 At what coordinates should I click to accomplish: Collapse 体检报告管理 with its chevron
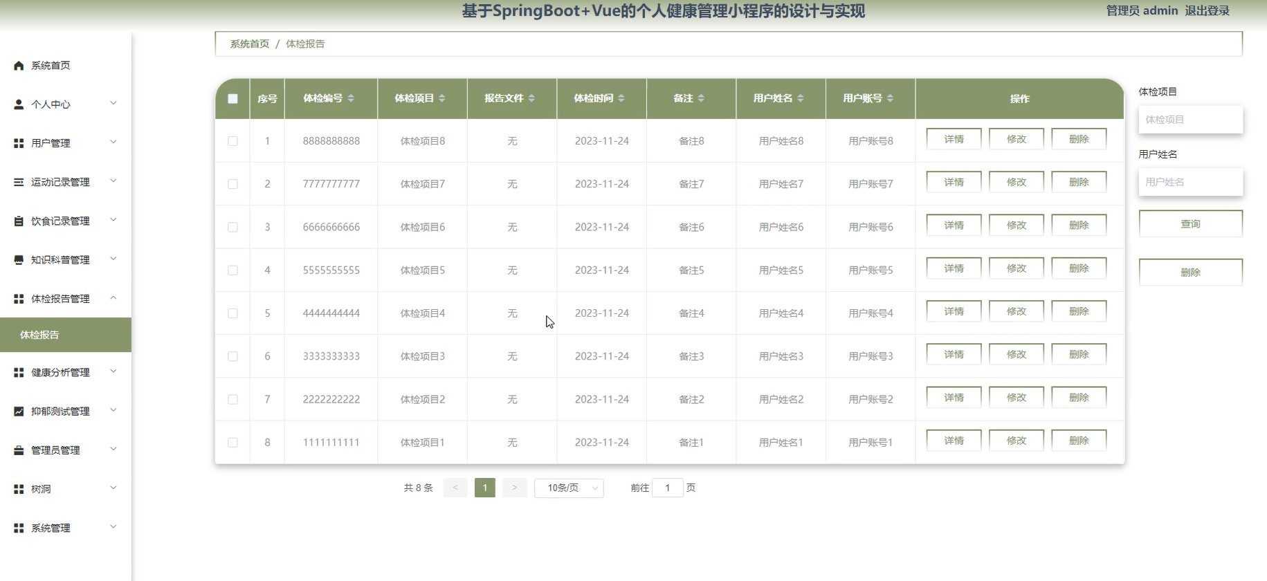113,297
